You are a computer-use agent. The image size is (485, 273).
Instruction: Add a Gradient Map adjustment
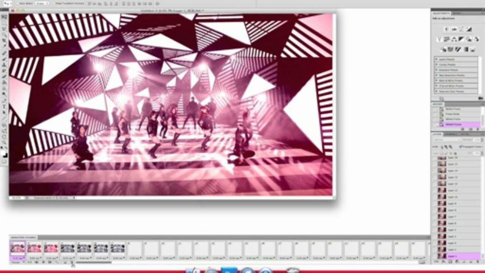coord(466,49)
